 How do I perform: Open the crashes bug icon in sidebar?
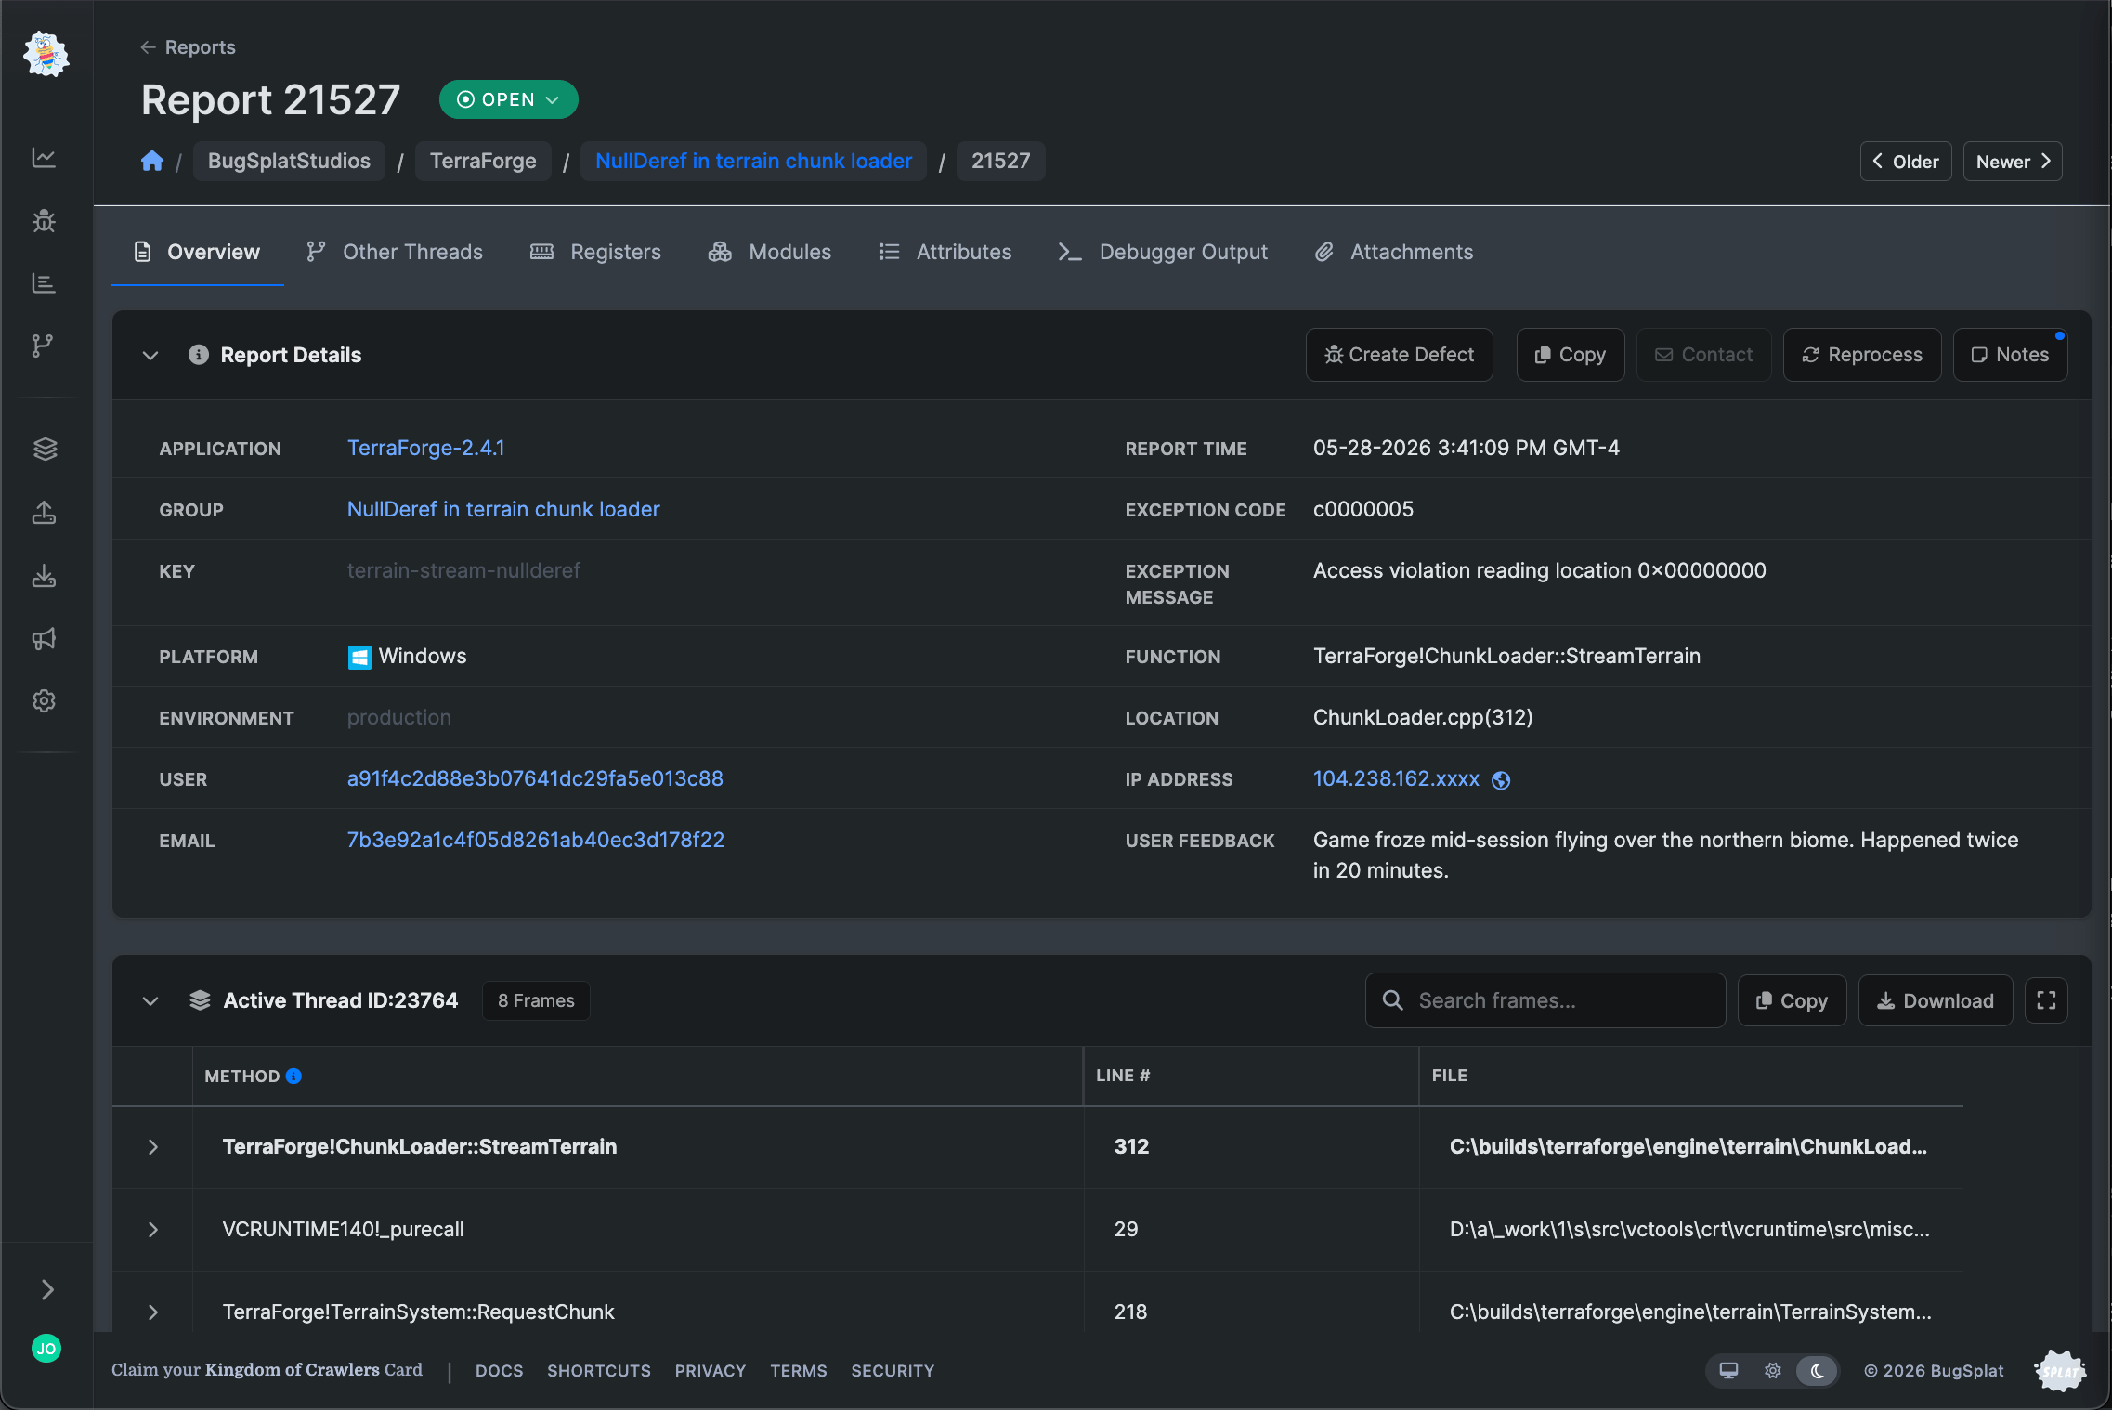pyautogui.click(x=44, y=221)
